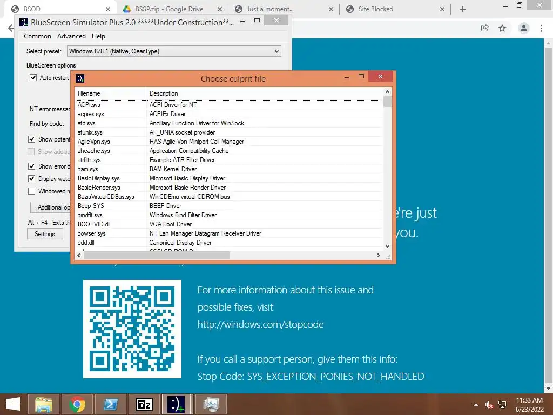Open PowerShell from the taskbar
This screenshot has width=553, height=415.
(111, 404)
